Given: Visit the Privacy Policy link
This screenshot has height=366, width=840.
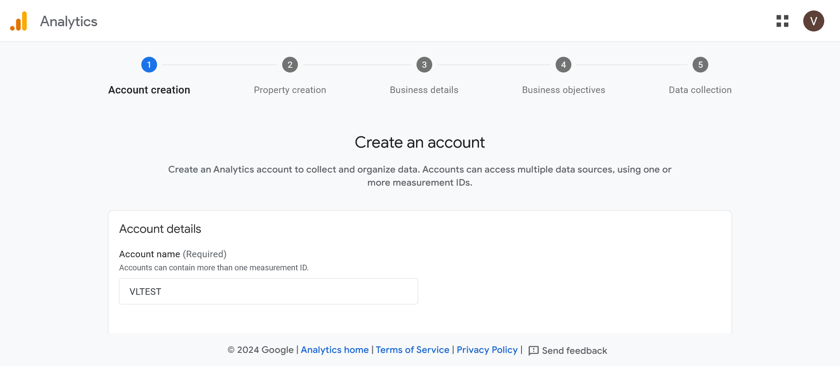Looking at the screenshot, I should pyautogui.click(x=487, y=350).
